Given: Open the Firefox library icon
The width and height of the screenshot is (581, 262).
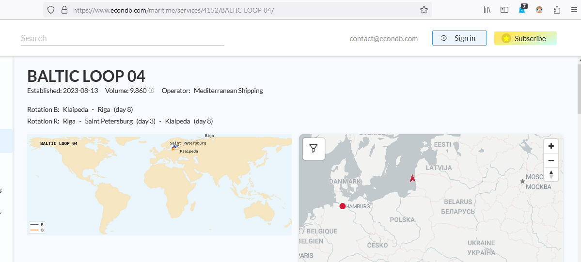Looking at the screenshot, I should pos(487,10).
